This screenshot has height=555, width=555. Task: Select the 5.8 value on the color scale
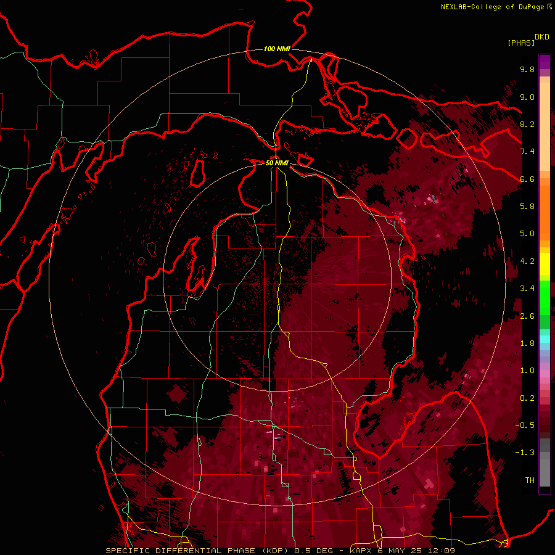(527, 207)
